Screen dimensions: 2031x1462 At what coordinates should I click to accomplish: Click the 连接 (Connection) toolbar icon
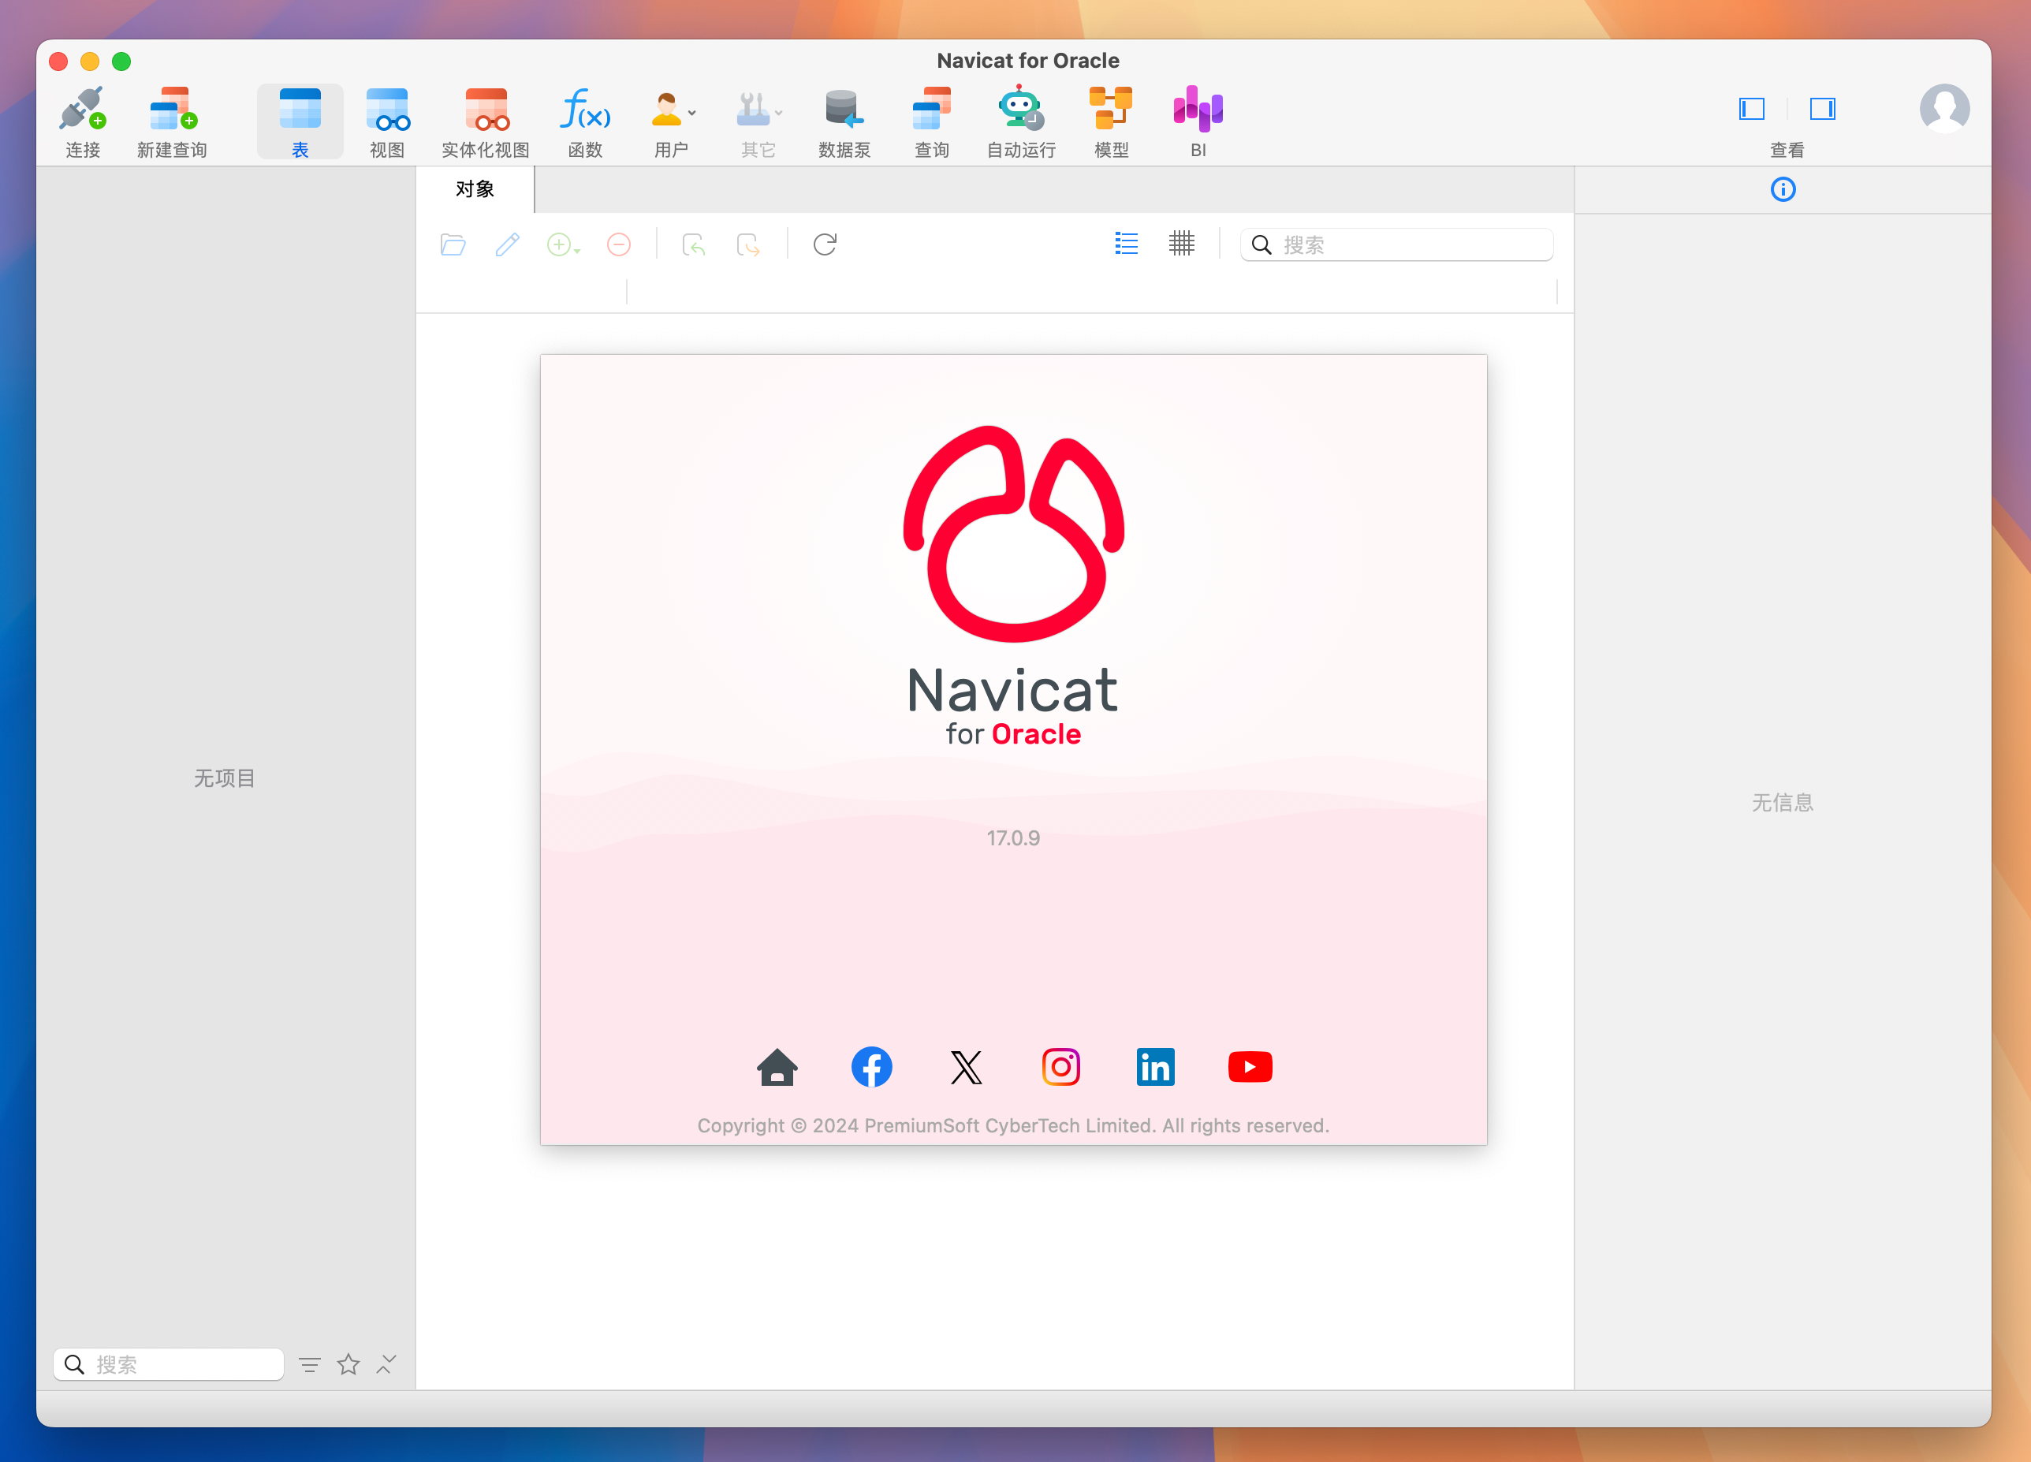(82, 121)
